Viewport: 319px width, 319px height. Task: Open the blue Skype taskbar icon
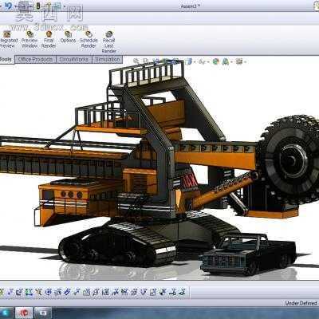6,313
